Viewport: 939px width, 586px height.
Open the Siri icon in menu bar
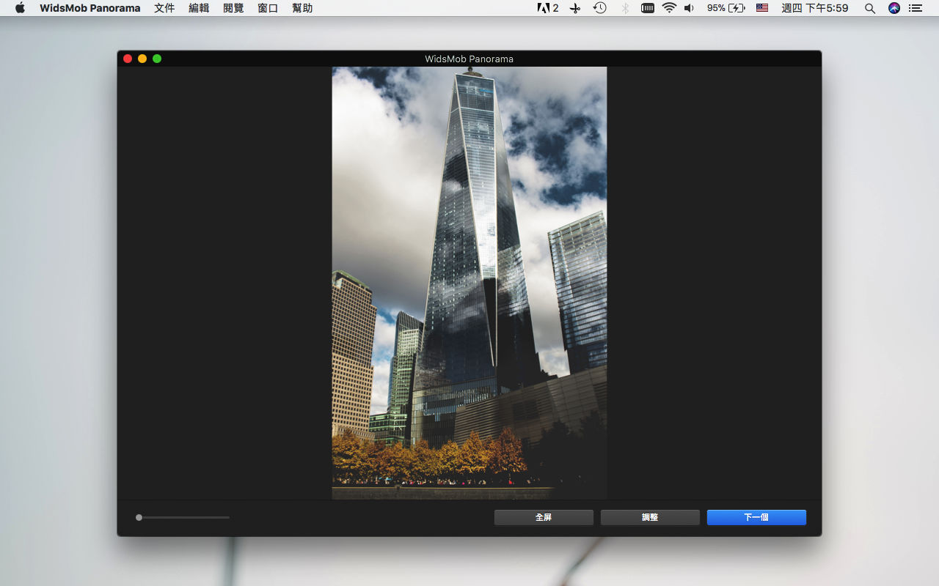click(x=894, y=8)
